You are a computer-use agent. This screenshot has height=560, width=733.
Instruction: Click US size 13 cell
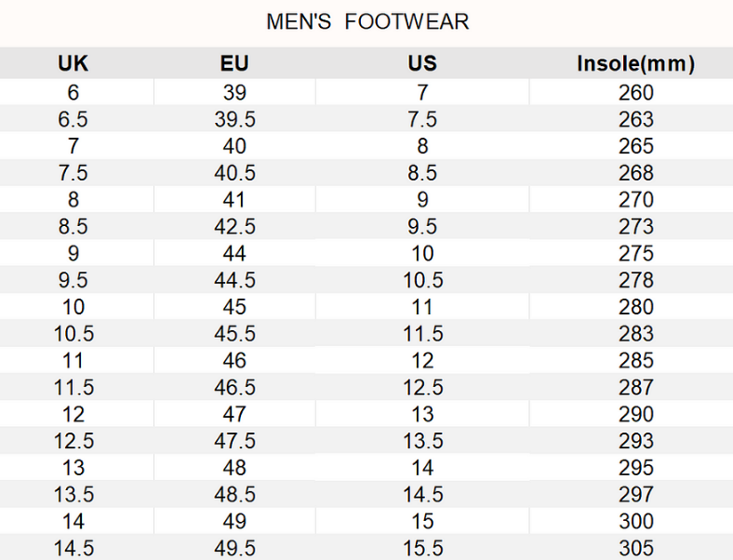coord(422,414)
